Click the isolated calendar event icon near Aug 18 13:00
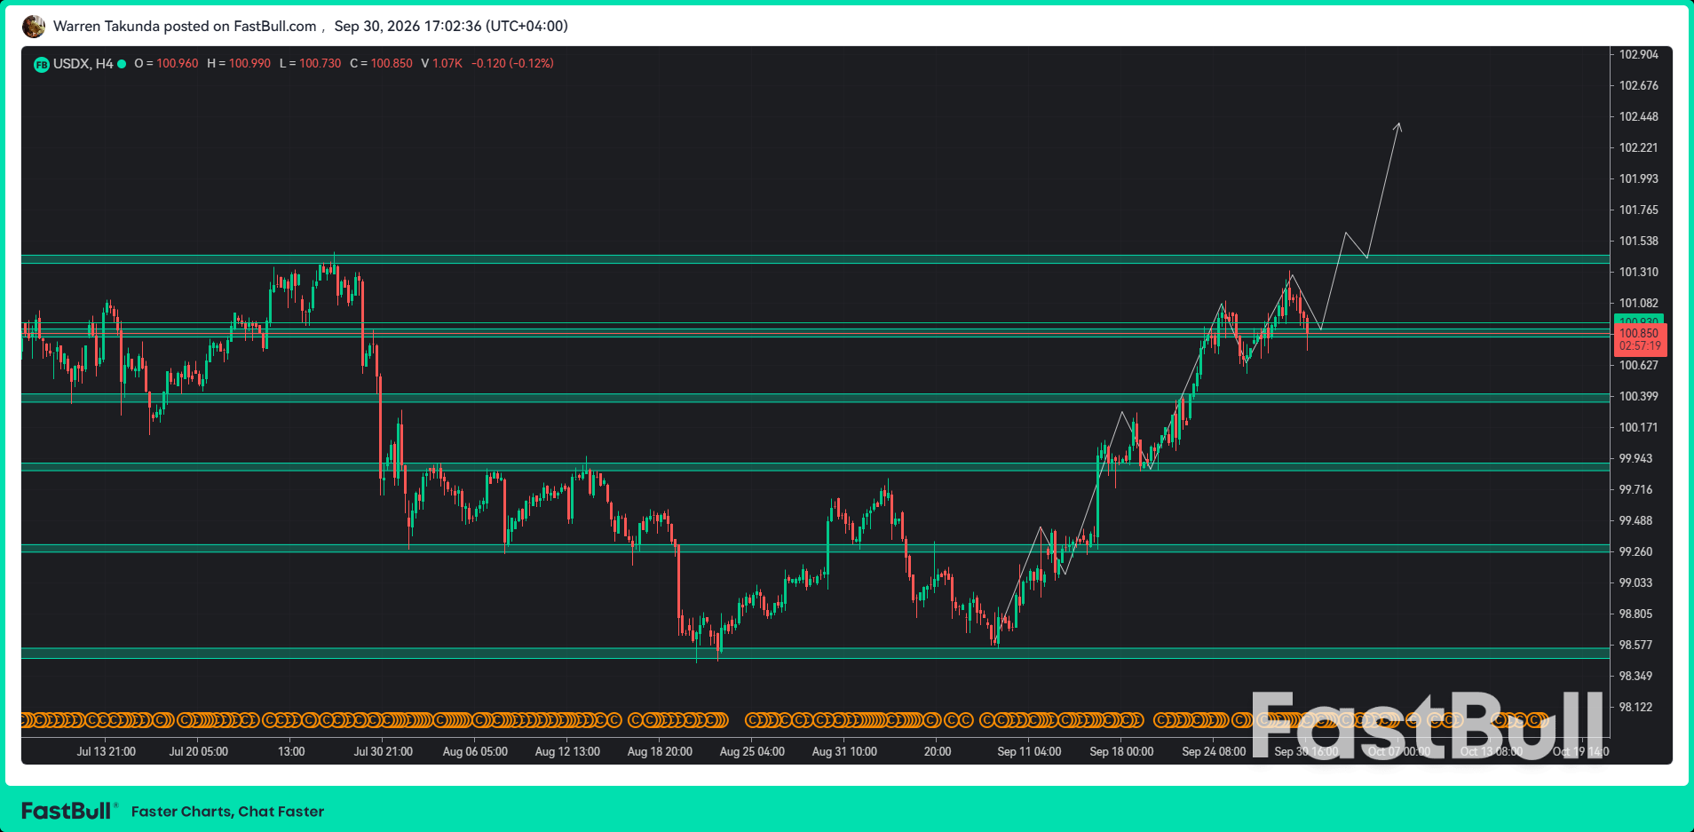Viewport: 1694px width, 832px height. click(x=636, y=720)
